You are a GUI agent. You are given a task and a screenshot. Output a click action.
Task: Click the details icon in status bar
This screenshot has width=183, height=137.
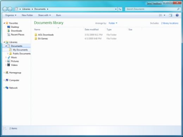tap(5, 128)
